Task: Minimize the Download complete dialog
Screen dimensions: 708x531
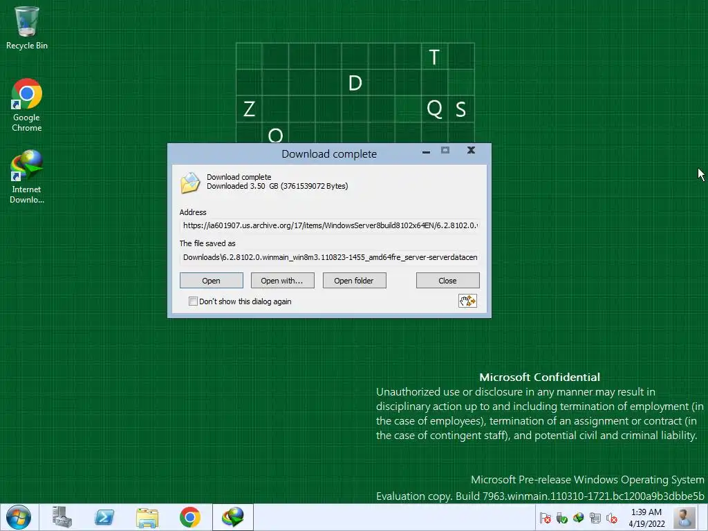Action: (426, 151)
